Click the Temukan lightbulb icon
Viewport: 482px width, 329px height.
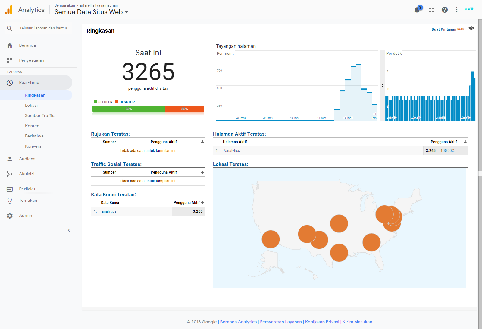(x=10, y=200)
